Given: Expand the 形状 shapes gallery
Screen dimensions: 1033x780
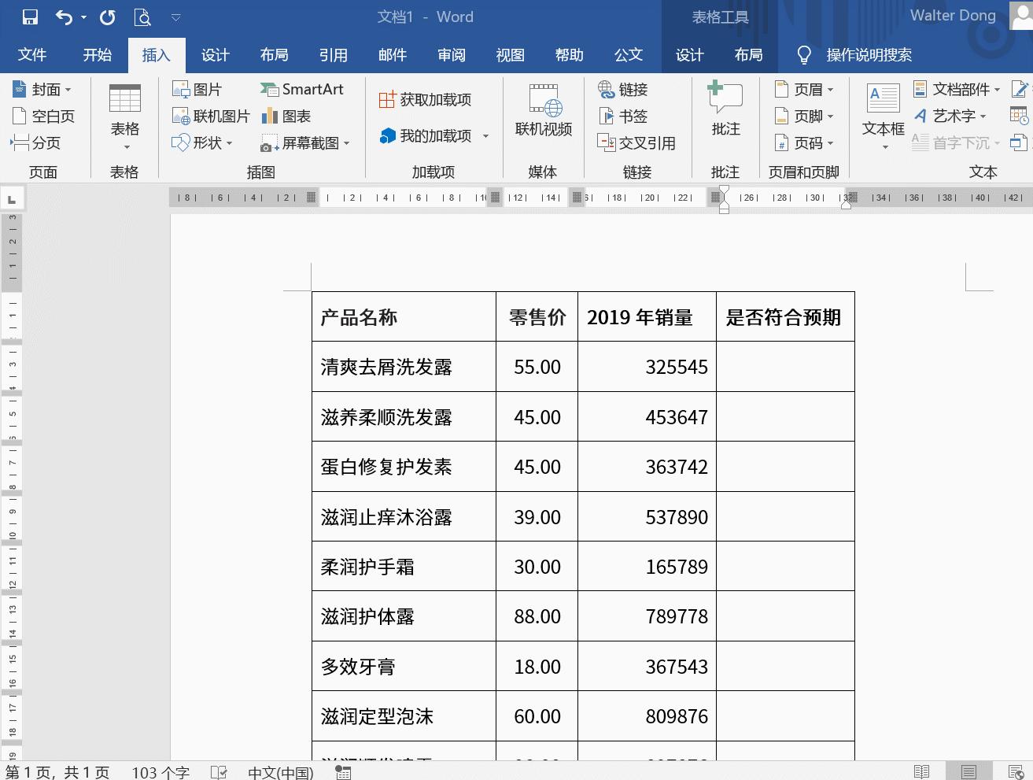Looking at the screenshot, I should [206, 143].
